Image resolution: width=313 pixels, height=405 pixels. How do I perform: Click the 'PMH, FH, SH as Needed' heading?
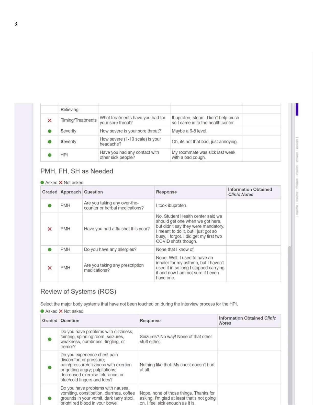coord(77,171)
